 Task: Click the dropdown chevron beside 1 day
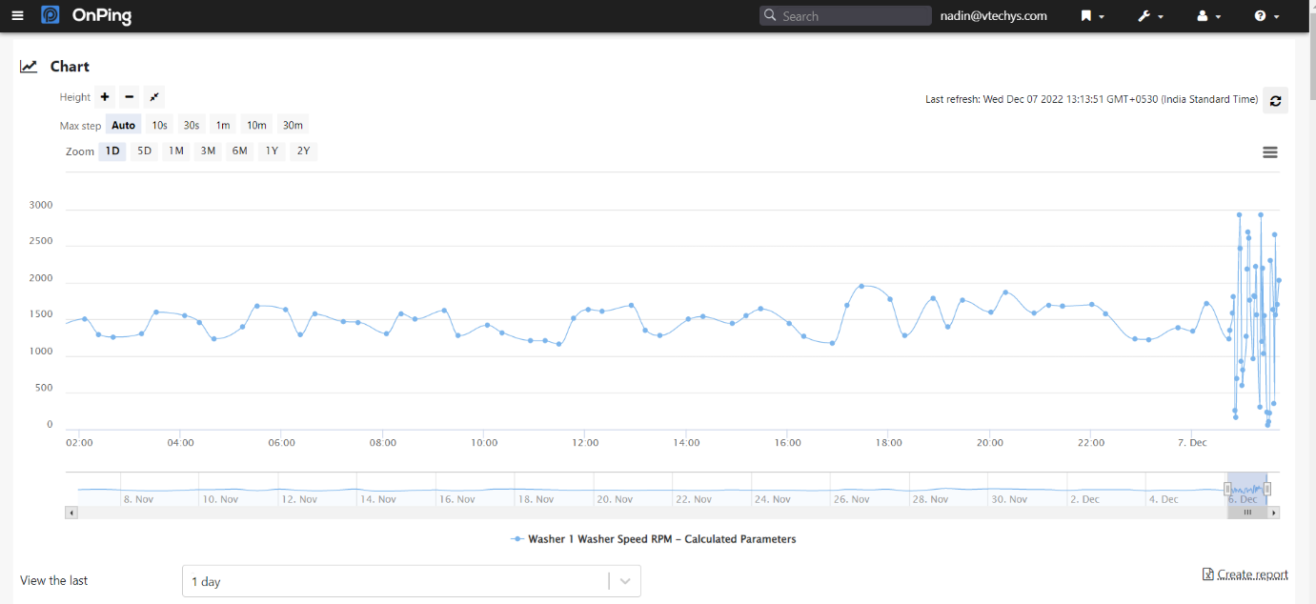point(625,581)
